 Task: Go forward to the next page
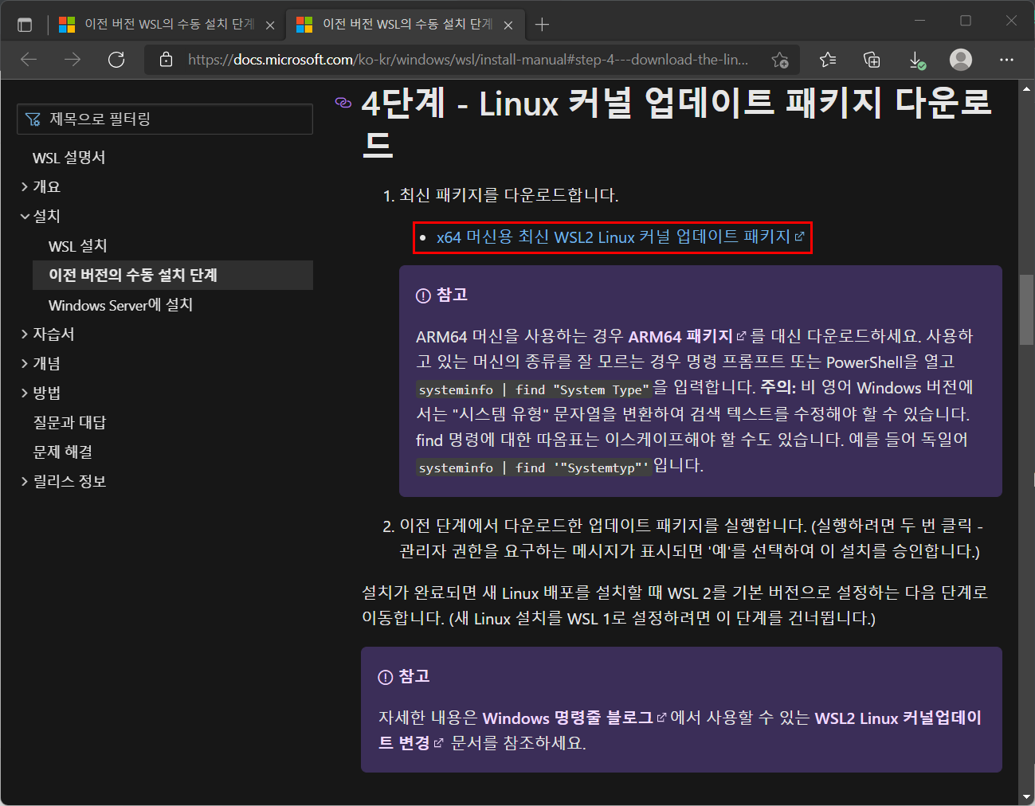(73, 60)
